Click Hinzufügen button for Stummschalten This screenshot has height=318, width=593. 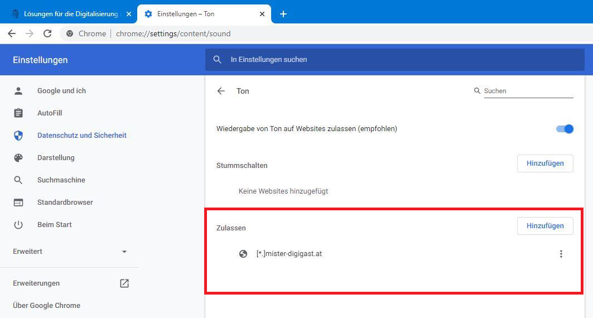(545, 163)
